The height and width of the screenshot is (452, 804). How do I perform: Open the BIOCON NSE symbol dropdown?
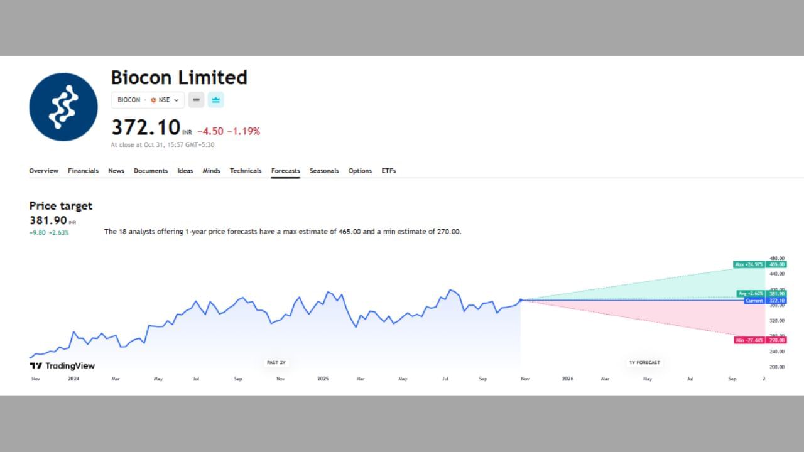[148, 100]
